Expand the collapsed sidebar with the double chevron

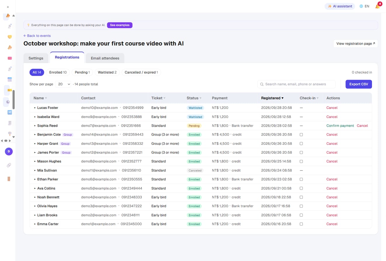[x=8, y=7]
